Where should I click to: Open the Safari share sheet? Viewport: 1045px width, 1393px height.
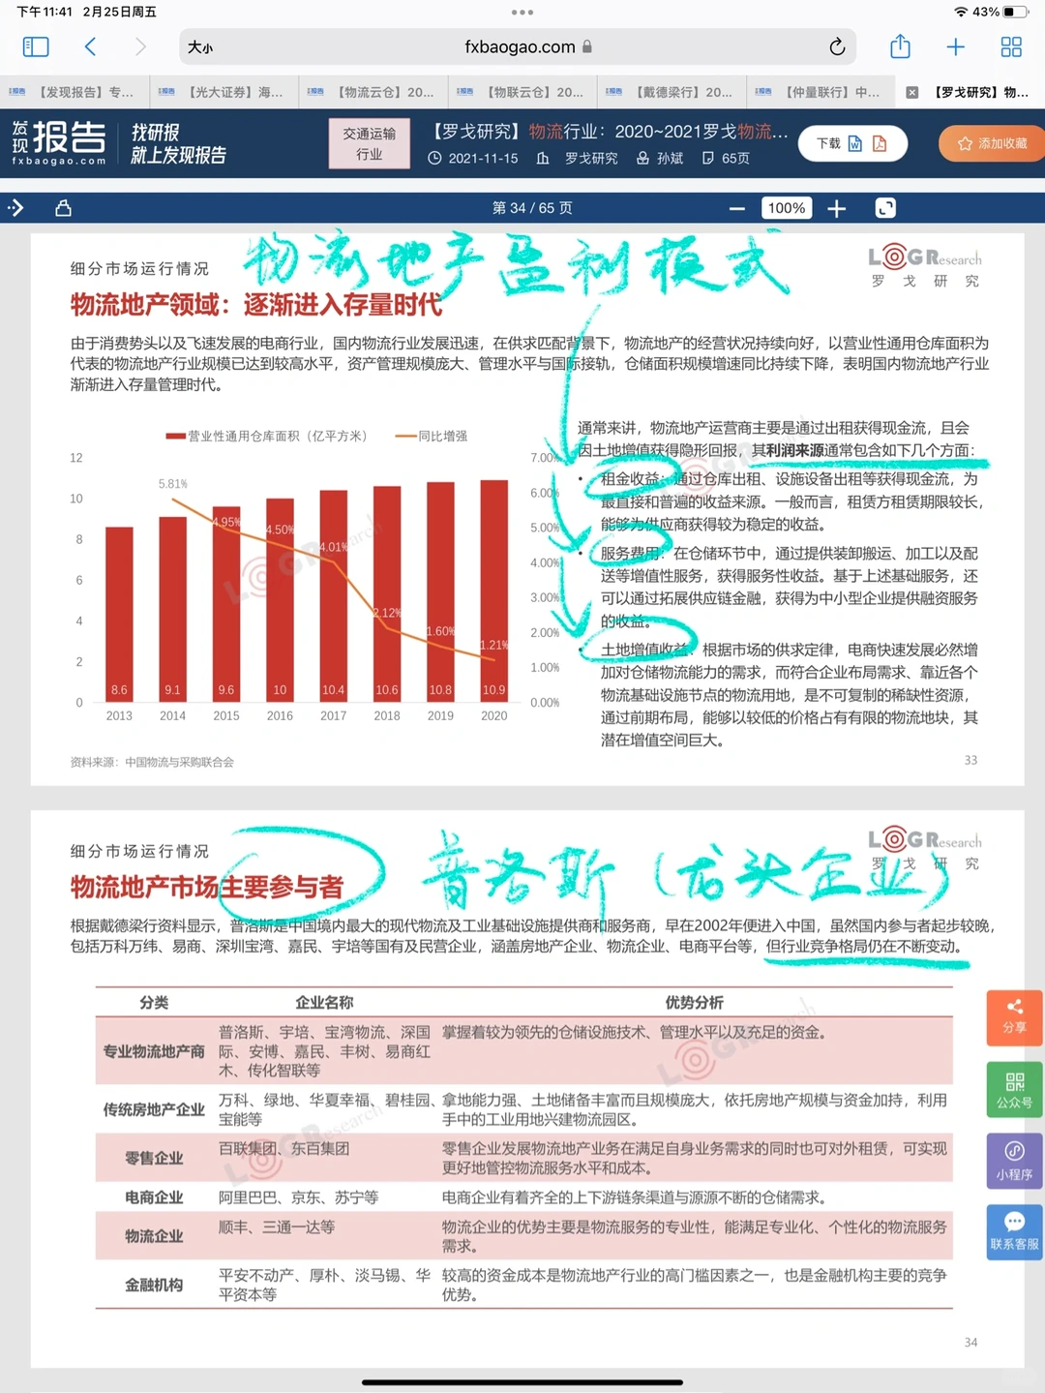(x=900, y=45)
